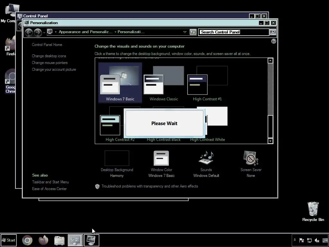Open the recent pages dropdown beside Forward
The image size is (329, 247).
(x=44, y=32)
